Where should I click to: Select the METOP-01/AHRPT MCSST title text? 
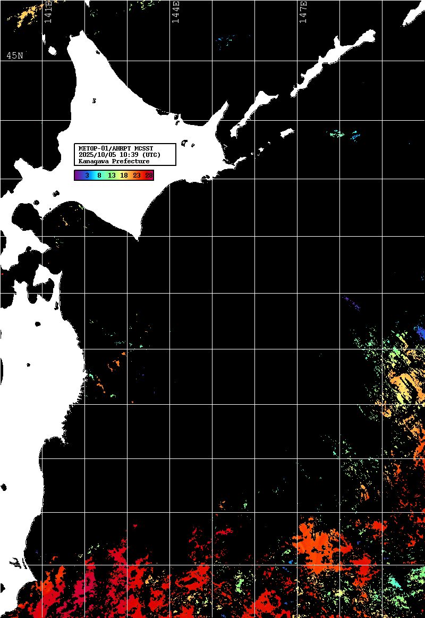coord(115,148)
